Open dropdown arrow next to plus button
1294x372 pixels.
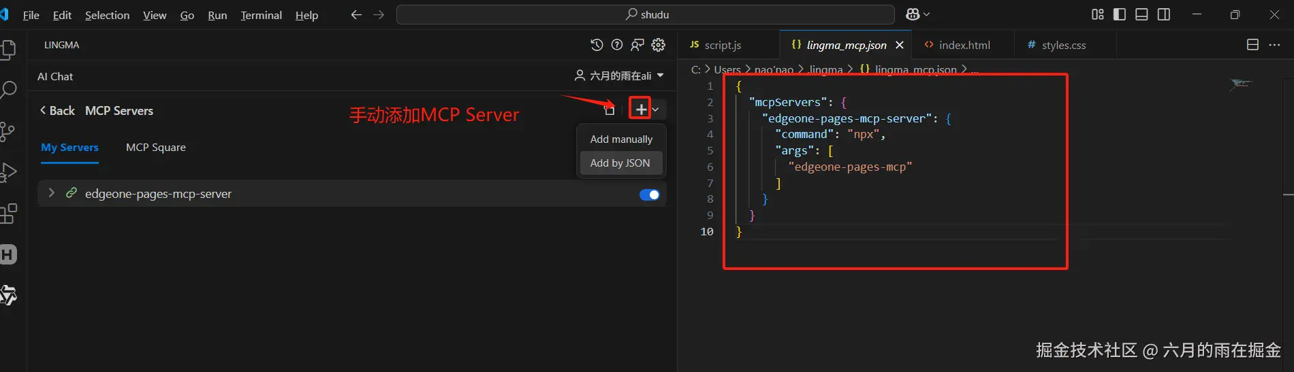(x=655, y=109)
